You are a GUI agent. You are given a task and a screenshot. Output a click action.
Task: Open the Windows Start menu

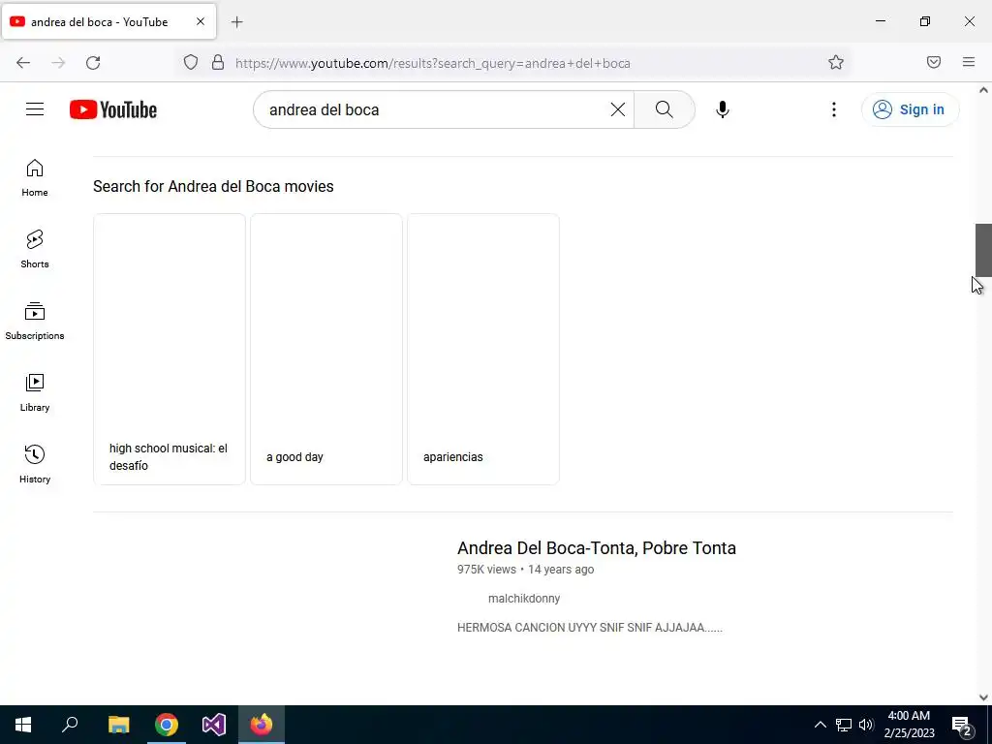point(23,725)
